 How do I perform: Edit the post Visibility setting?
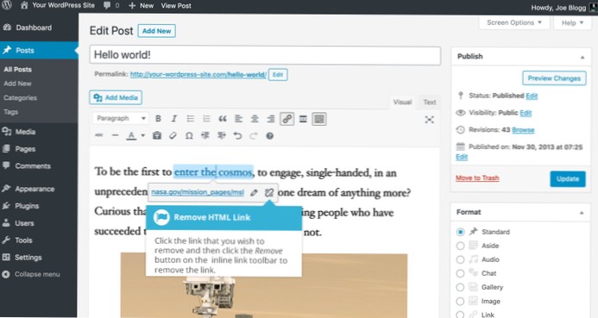coord(526,113)
